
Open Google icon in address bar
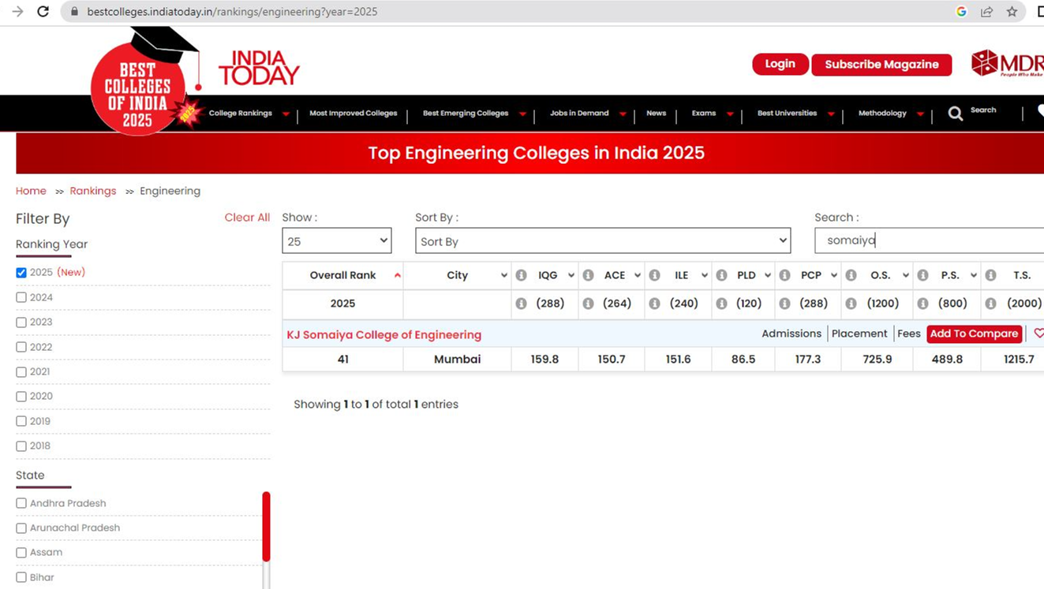(961, 12)
